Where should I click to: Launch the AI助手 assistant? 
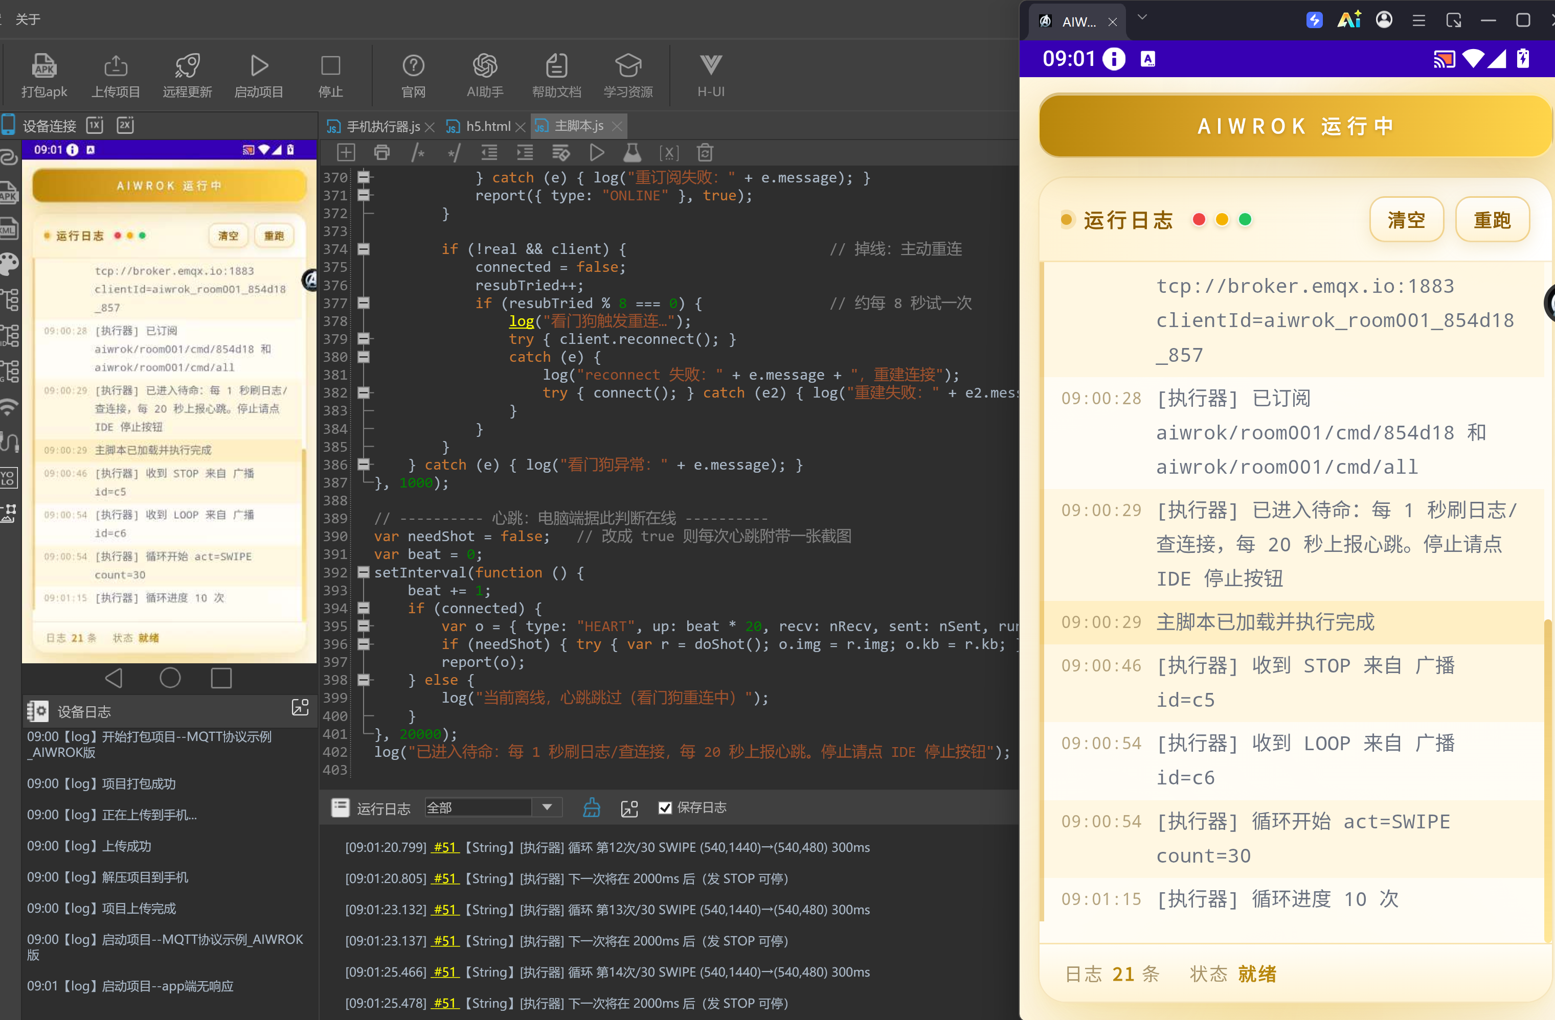pyautogui.click(x=485, y=75)
